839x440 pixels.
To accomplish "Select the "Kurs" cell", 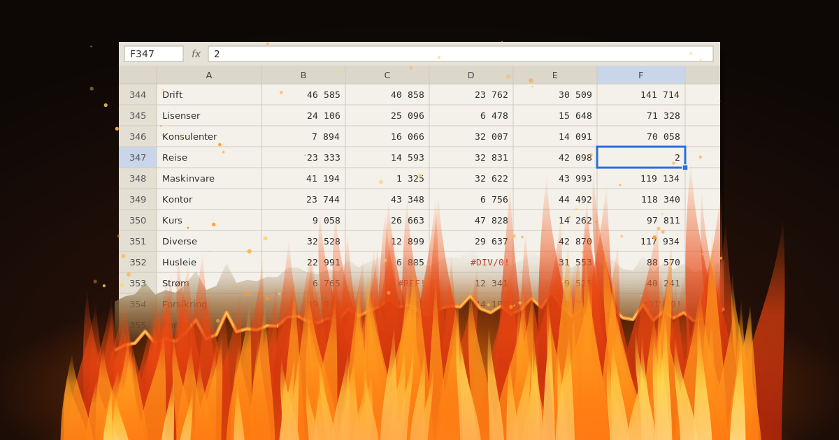I will (x=209, y=221).
